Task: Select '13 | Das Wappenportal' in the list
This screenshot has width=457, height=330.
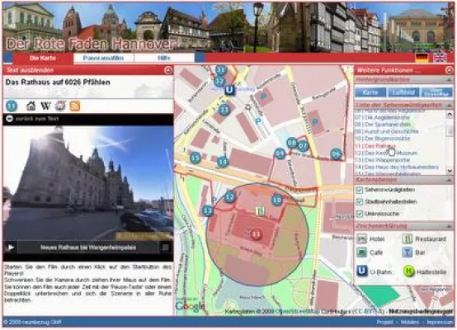Action: (383, 160)
